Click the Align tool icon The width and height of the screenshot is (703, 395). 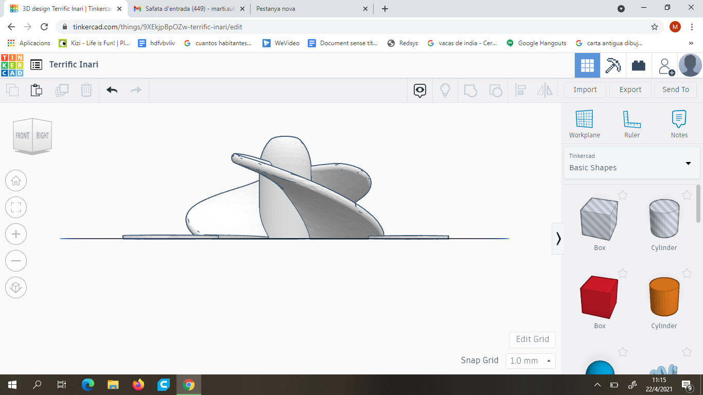click(x=520, y=91)
